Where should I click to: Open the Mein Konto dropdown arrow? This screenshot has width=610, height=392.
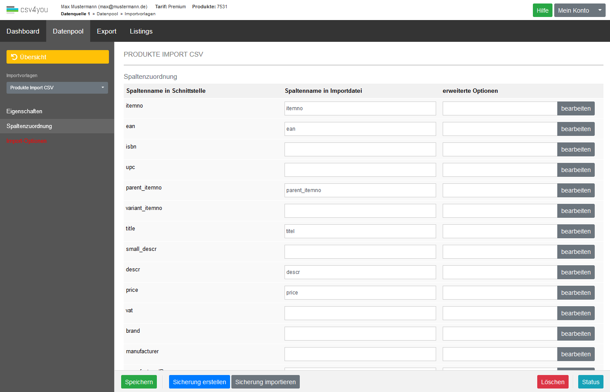(x=600, y=10)
